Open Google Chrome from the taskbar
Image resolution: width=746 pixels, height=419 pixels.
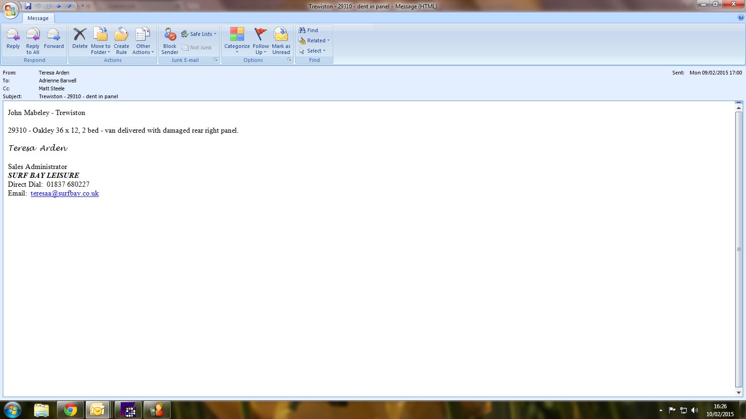[70, 410]
